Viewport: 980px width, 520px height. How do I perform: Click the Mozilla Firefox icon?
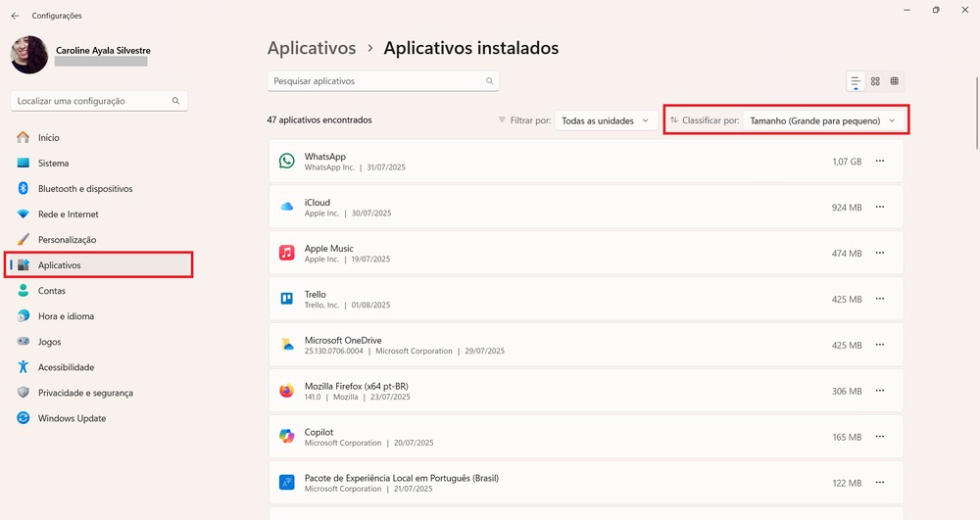pos(287,391)
